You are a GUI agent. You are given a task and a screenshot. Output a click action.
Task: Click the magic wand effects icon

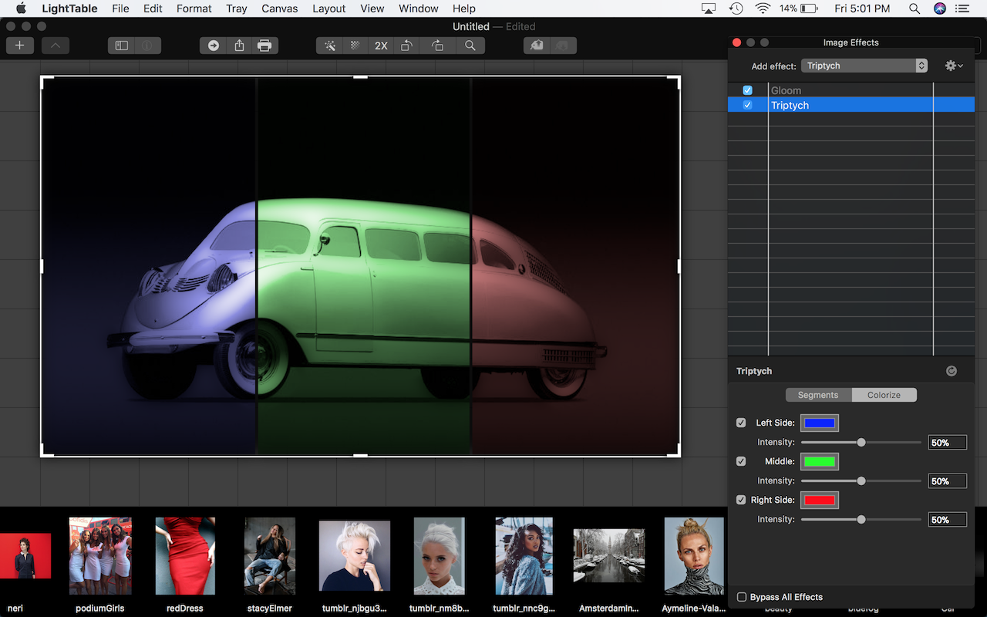click(330, 46)
